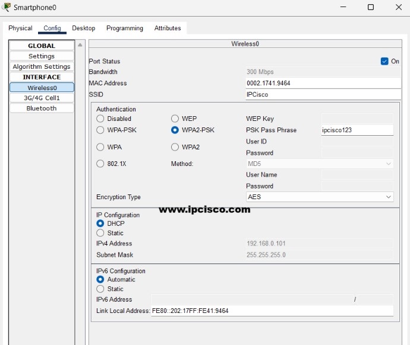Switch to the Config tab
This screenshot has width=410, height=345.
point(52,28)
